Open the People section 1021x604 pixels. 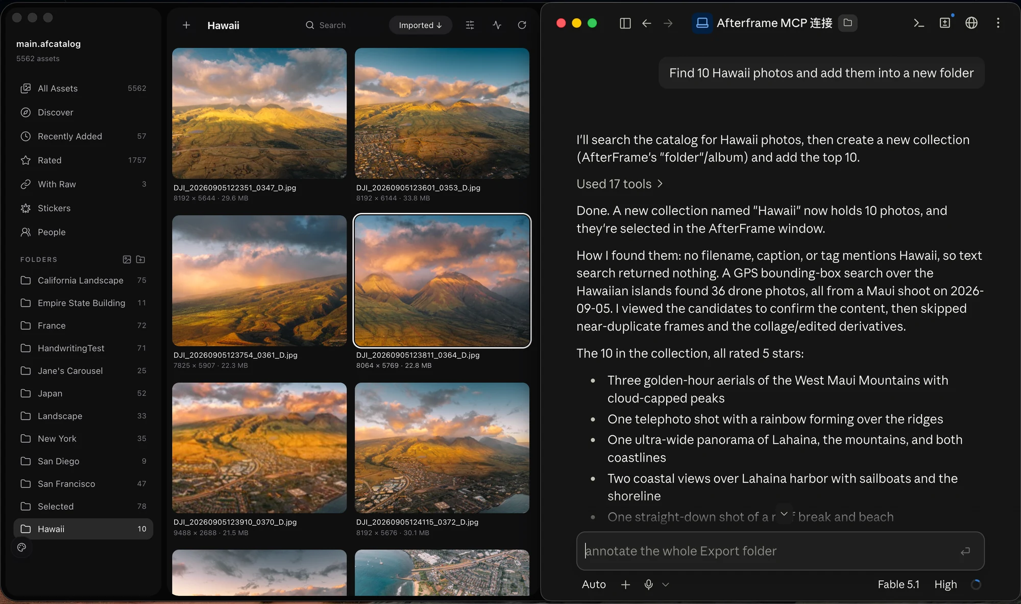point(83,232)
